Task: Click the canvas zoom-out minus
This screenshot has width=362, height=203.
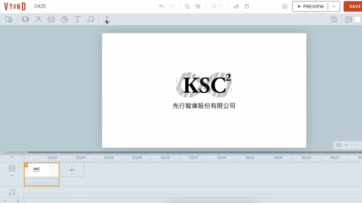Action: pos(356,145)
